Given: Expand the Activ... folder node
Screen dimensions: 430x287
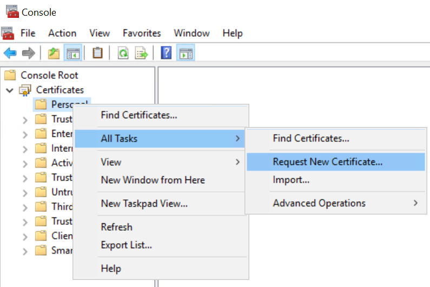Looking at the screenshot, I should coord(25,164).
